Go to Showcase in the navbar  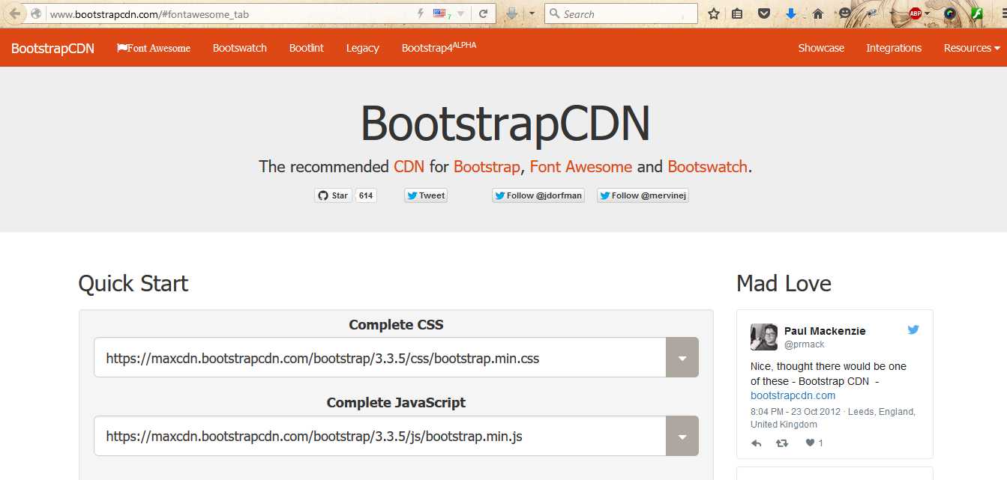(821, 48)
